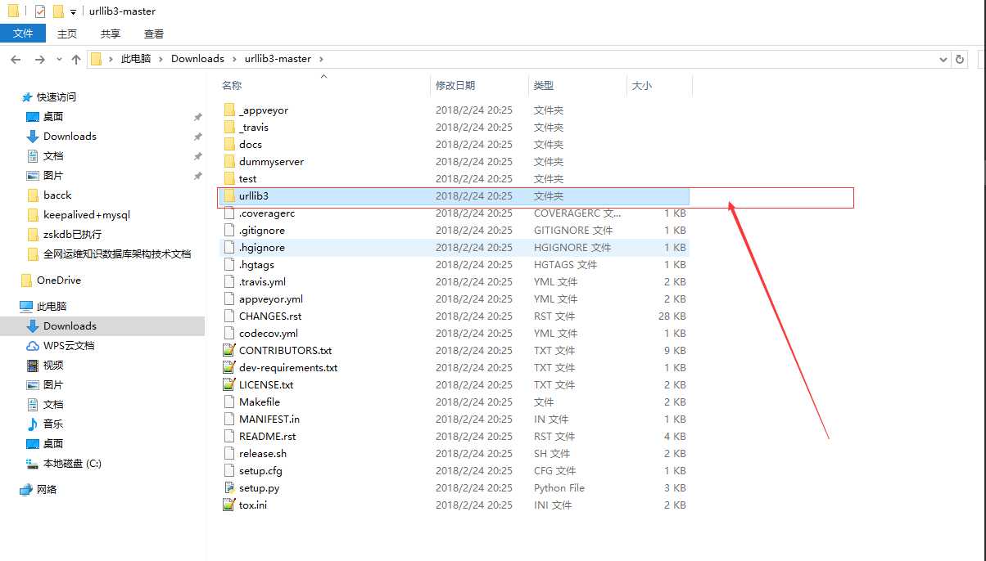Open recent locations dropdown arrow

coord(59,59)
